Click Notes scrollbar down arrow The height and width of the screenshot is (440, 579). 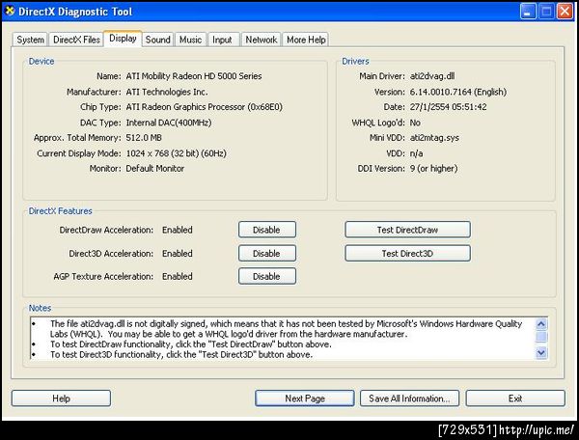pos(541,353)
